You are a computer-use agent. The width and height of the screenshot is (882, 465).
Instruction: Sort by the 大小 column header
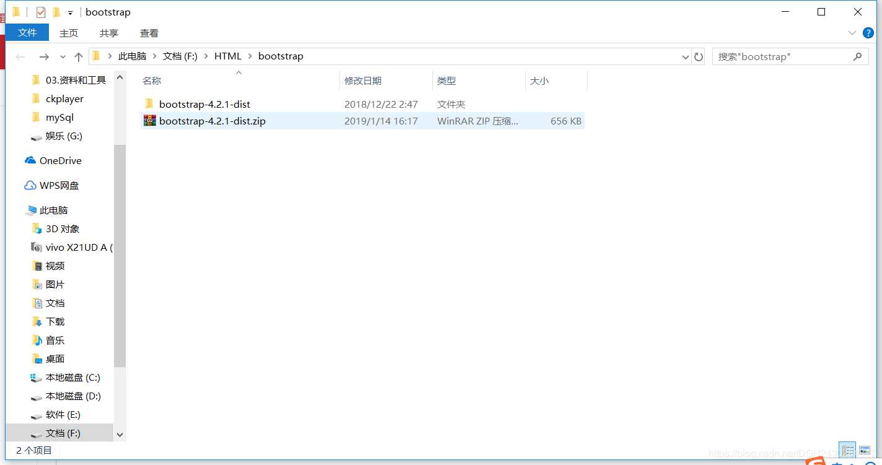coord(539,81)
